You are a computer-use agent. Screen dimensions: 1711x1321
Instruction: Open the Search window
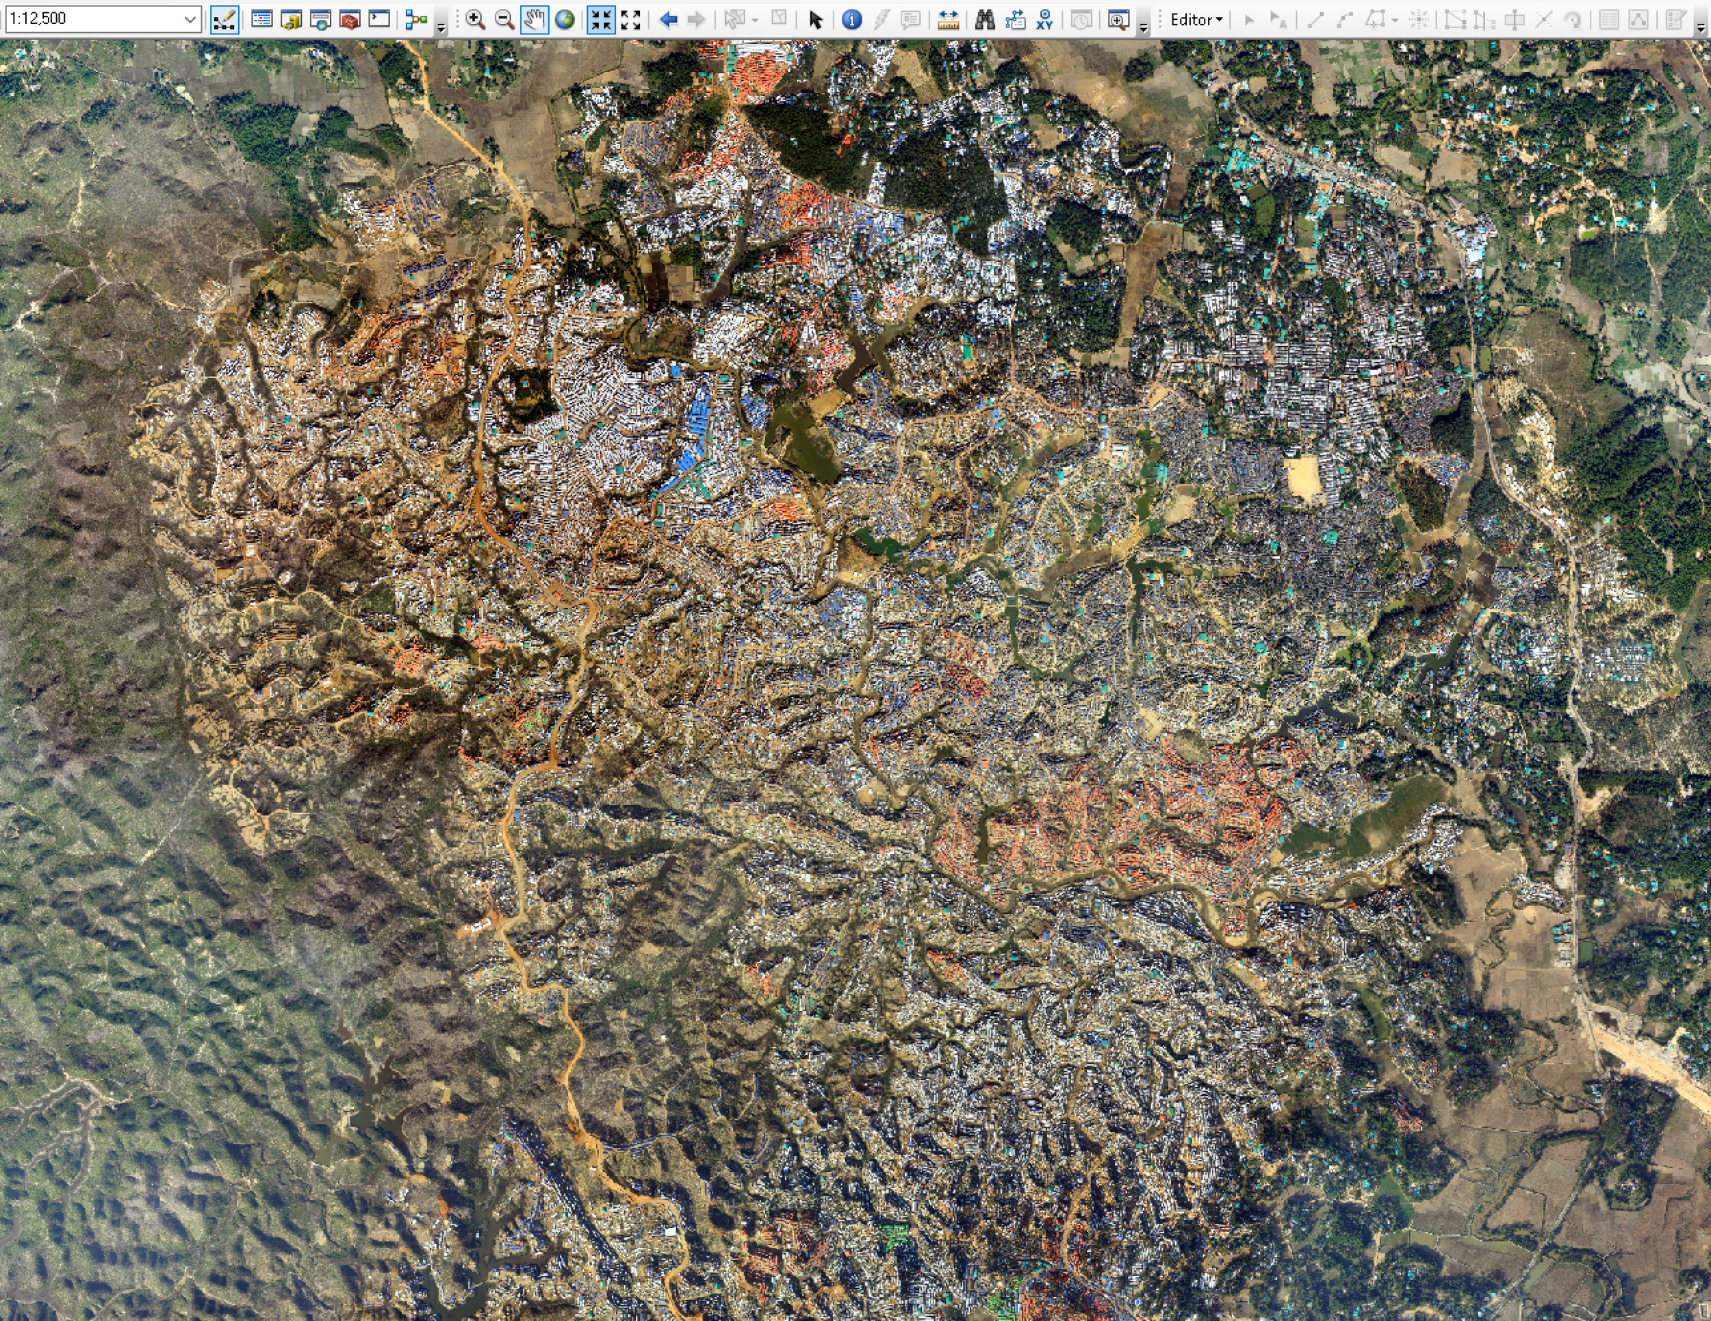coord(320,20)
